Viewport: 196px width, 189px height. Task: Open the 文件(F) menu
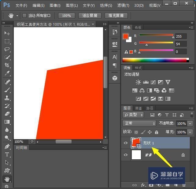click(21, 6)
